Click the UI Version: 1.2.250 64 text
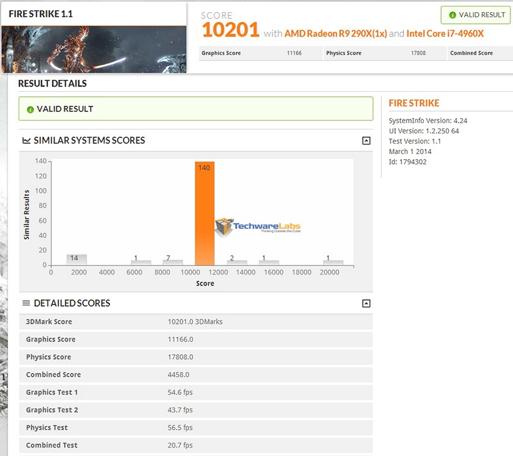Image resolution: width=513 pixels, height=456 pixels. [424, 131]
